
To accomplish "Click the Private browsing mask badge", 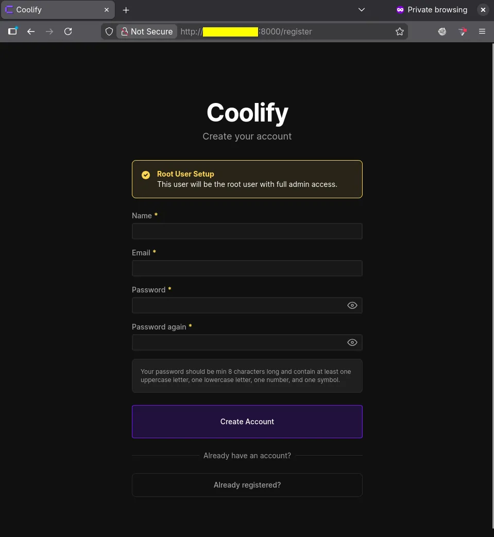I will [x=400, y=10].
